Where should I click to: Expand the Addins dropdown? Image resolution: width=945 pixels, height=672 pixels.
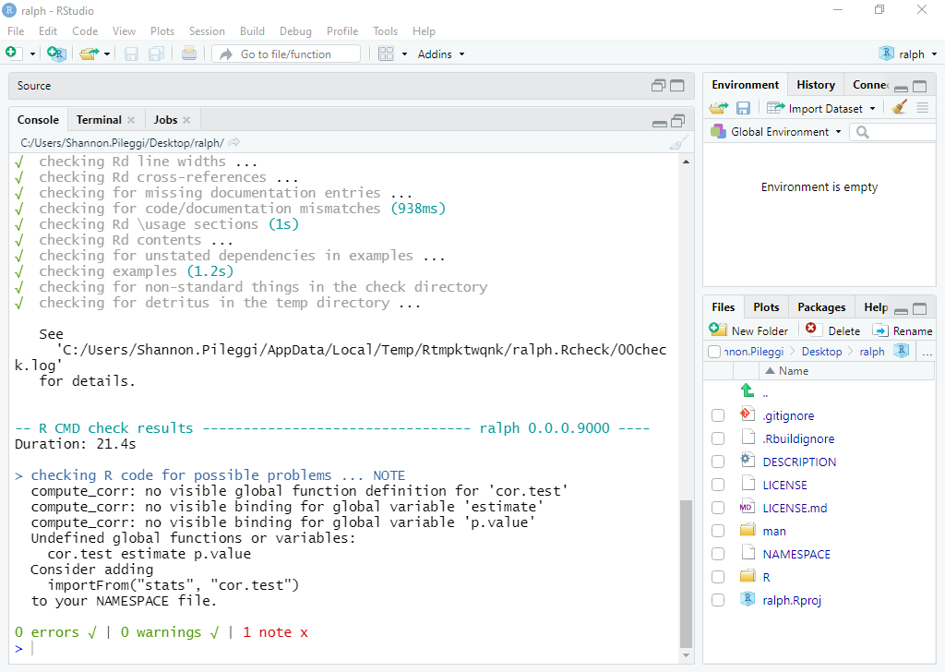(442, 54)
